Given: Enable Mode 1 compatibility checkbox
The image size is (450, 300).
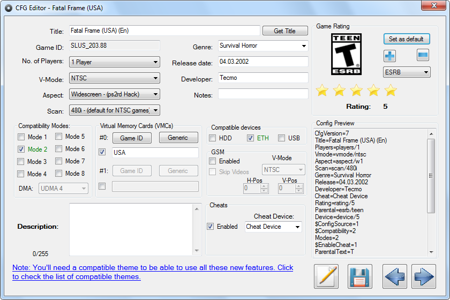Looking at the screenshot, I should point(21,137).
